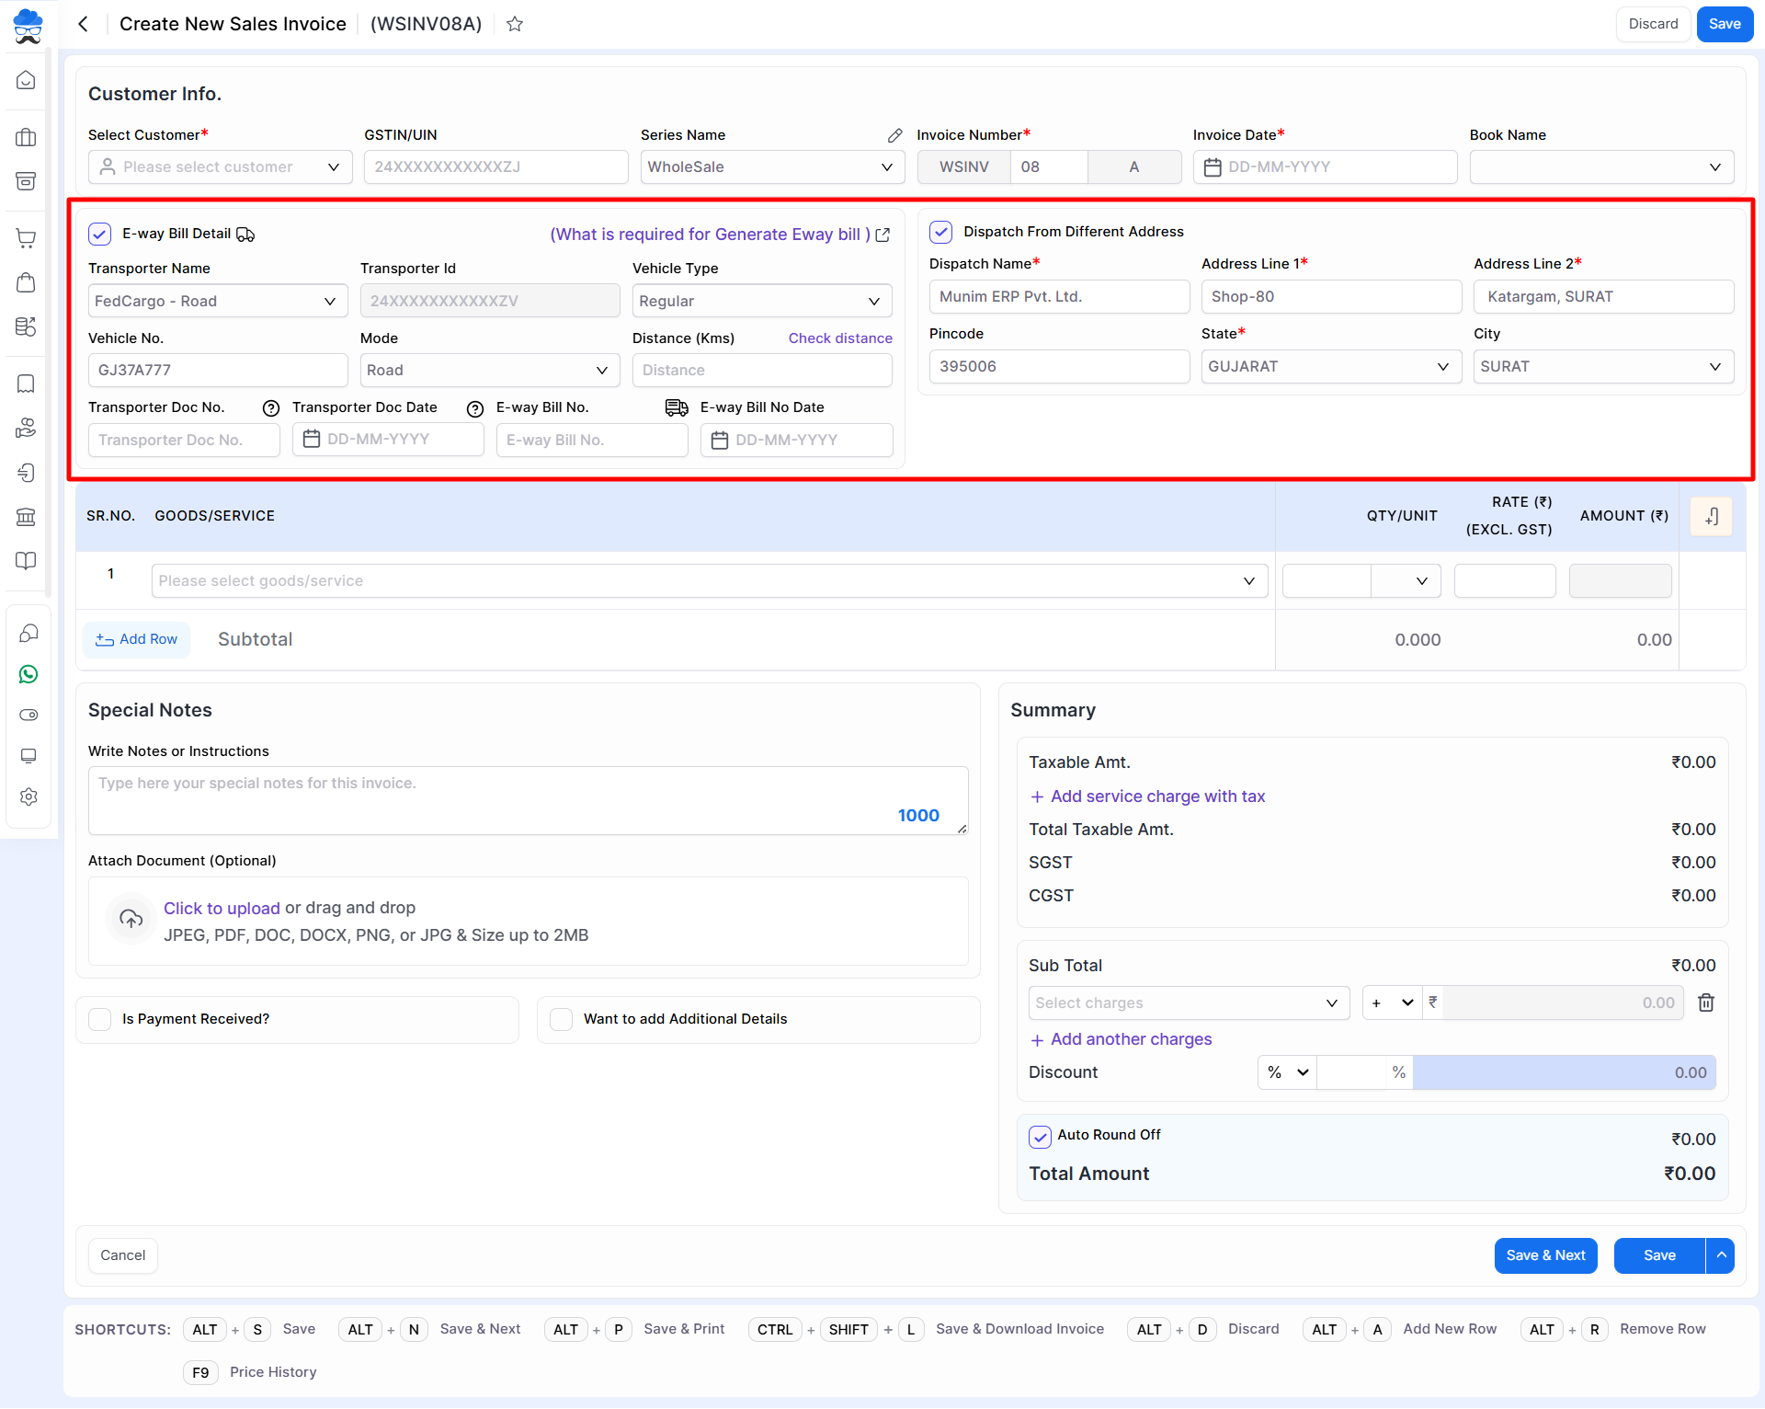This screenshot has height=1409, width=1765.
Task: Click the back arrow beside the page title
Action: coord(84,24)
